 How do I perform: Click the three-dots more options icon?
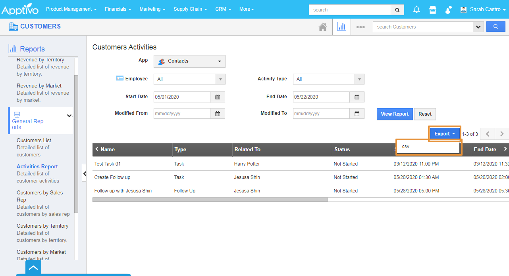tap(361, 27)
